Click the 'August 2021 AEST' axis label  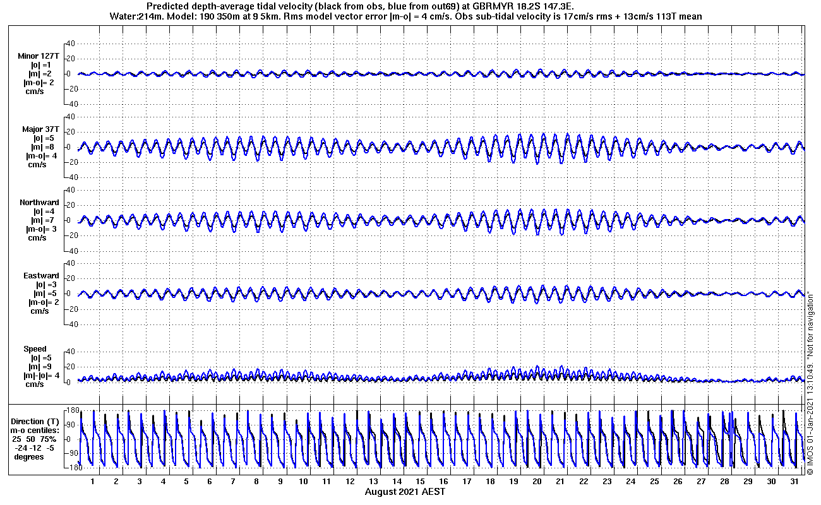tap(405, 492)
